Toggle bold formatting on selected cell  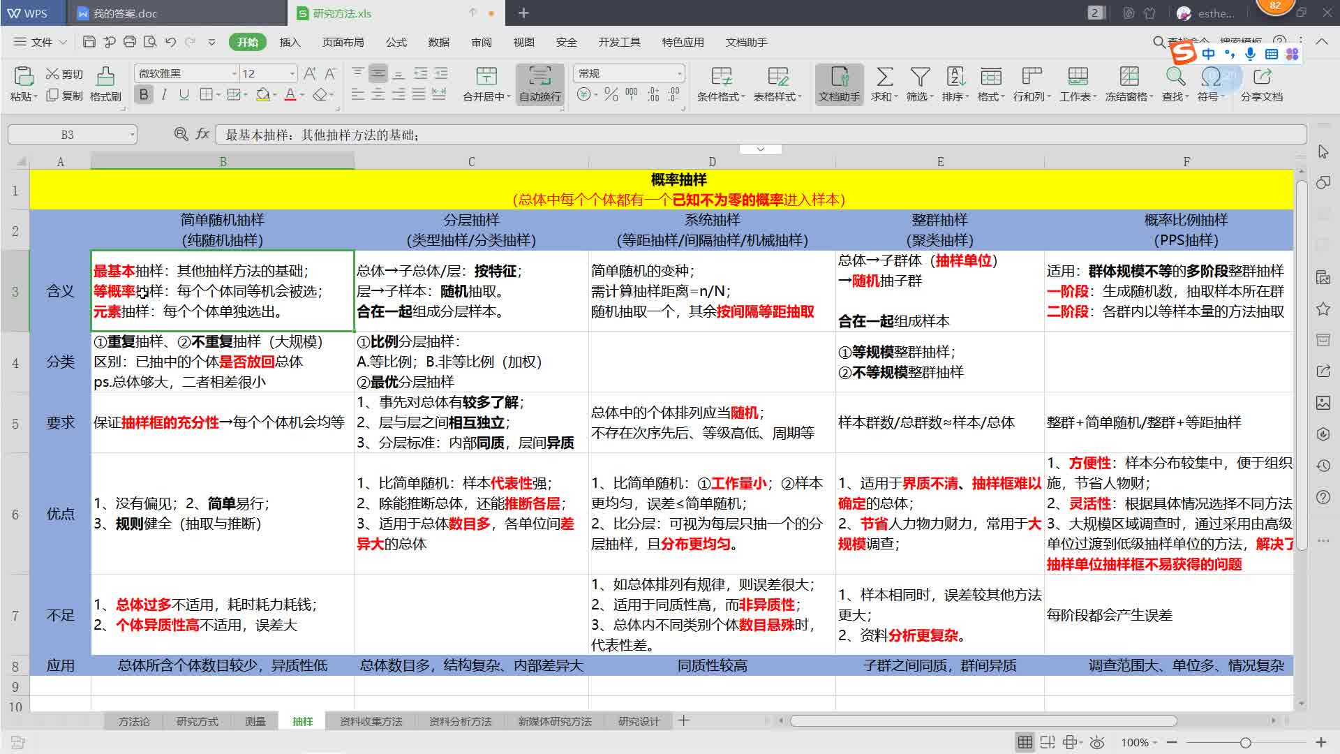pos(143,94)
